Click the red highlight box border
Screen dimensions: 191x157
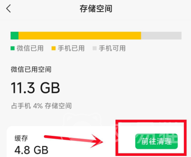tap(151, 121)
